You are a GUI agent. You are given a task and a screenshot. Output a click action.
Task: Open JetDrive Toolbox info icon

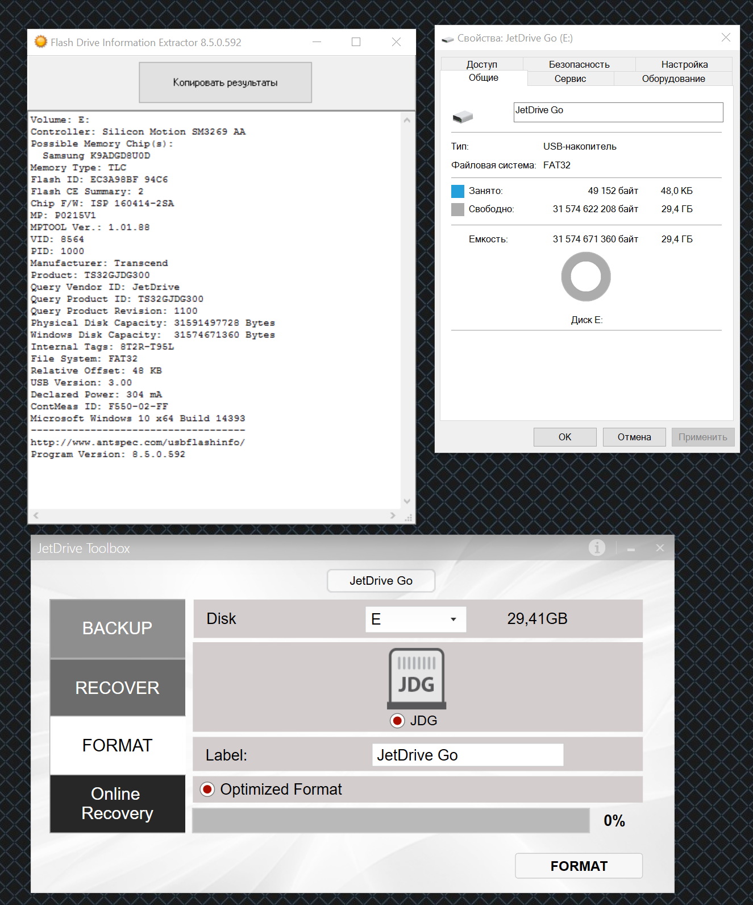tap(597, 547)
